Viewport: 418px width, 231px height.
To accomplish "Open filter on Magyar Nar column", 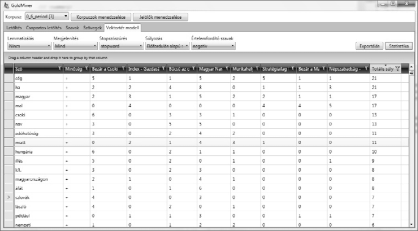I will tap(227, 69).
